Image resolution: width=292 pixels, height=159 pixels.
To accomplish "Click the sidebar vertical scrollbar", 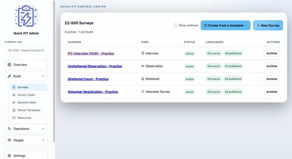I will pyautogui.click(x=54, y=71).
